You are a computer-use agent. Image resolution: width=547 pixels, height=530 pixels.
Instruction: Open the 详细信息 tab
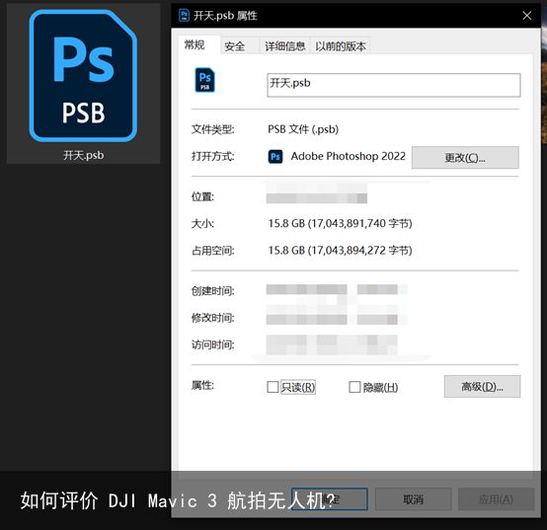[285, 46]
